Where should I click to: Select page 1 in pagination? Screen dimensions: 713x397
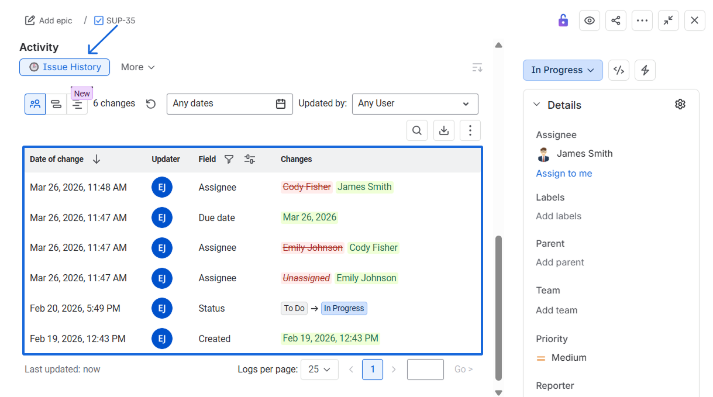[373, 370]
